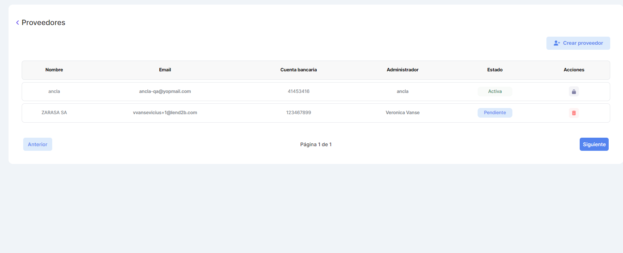Go to previous page with Anterior
The width and height of the screenshot is (623, 253).
point(38,144)
